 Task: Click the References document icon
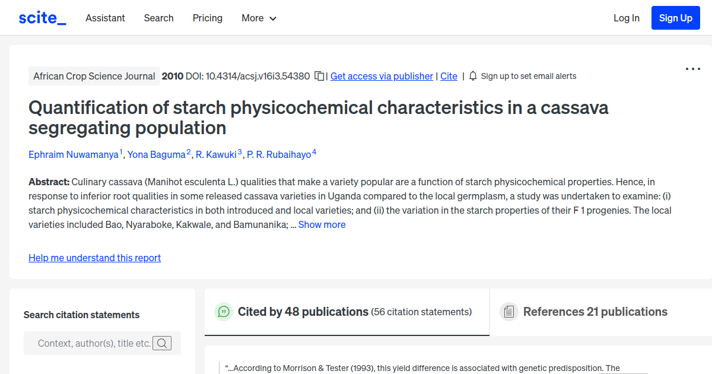coord(508,311)
